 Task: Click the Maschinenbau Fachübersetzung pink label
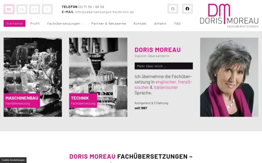pyautogui.click(x=22, y=100)
